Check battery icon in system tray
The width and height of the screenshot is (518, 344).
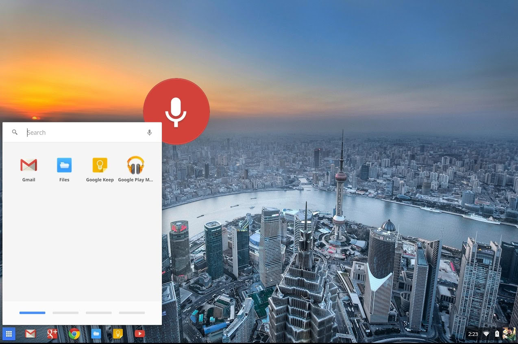tap(497, 334)
